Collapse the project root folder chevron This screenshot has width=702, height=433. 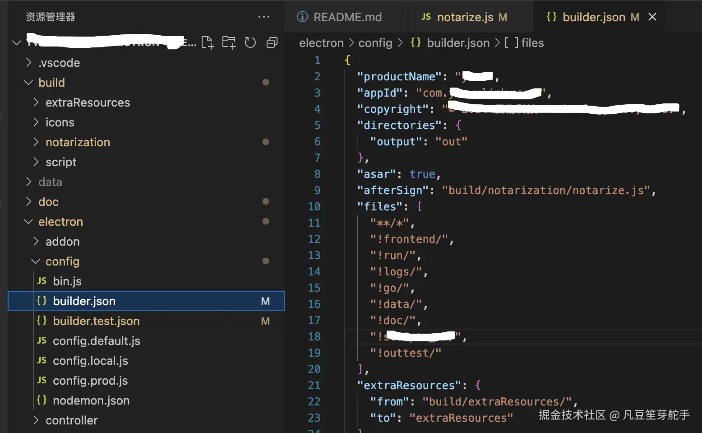tap(17, 42)
